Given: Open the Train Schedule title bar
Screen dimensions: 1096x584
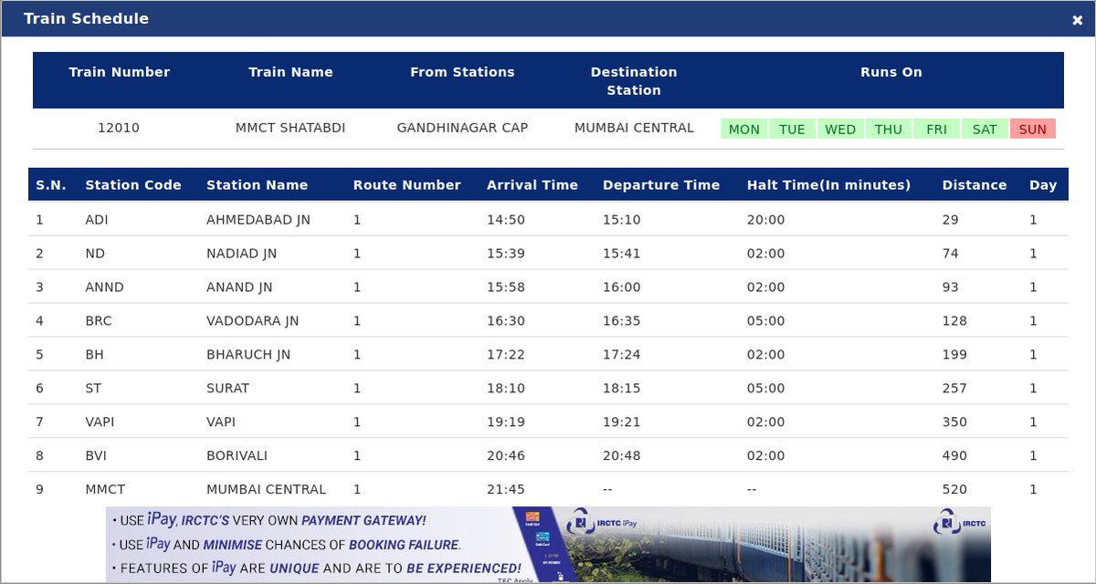Looking at the screenshot, I should (x=87, y=17).
